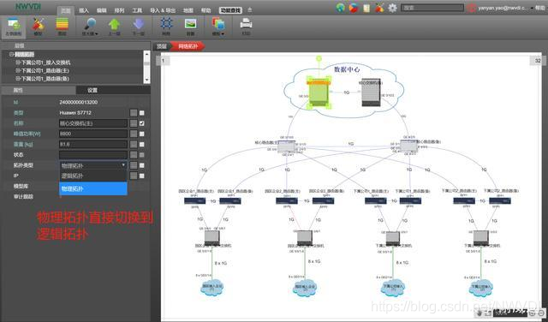The width and height of the screenshot is (548, 322).
Task: Select the magnifier zoom tool
Action: [x=90, y=25]
